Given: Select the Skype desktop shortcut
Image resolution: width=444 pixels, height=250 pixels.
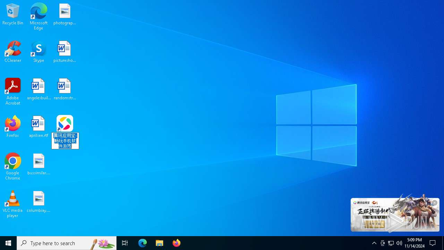Looking at the screenshot, I should 39,52.
